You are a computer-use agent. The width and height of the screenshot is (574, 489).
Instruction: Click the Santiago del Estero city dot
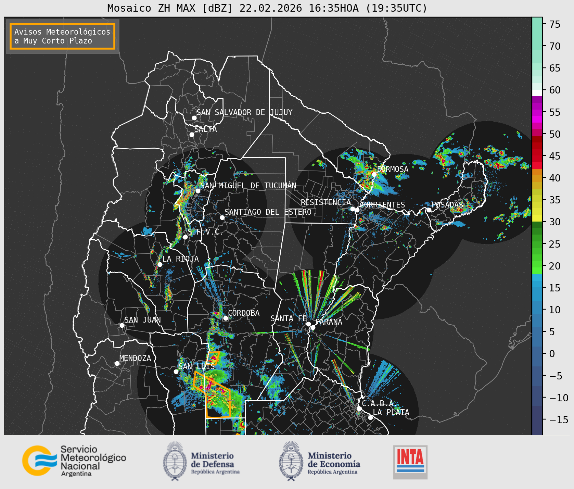pyautogui.click(x=222, y=217)
